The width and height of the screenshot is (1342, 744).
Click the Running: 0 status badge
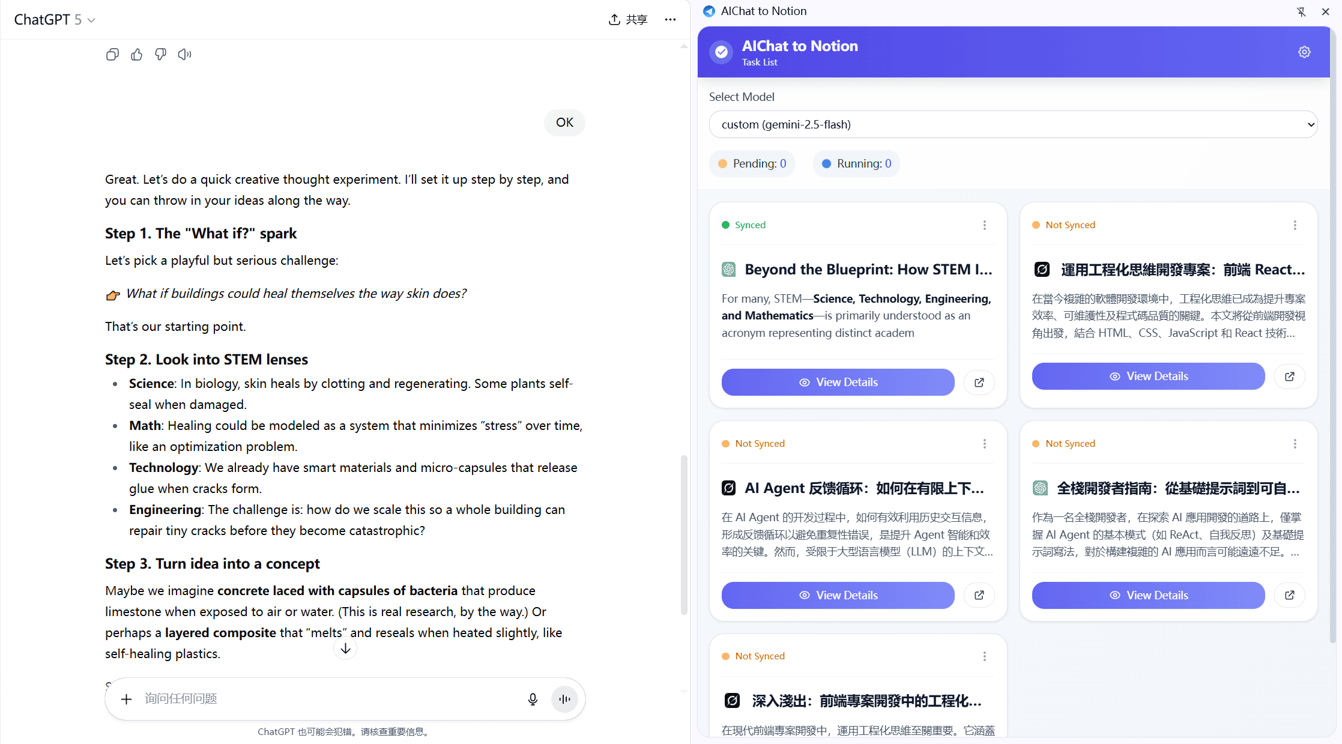pos(856,164)
